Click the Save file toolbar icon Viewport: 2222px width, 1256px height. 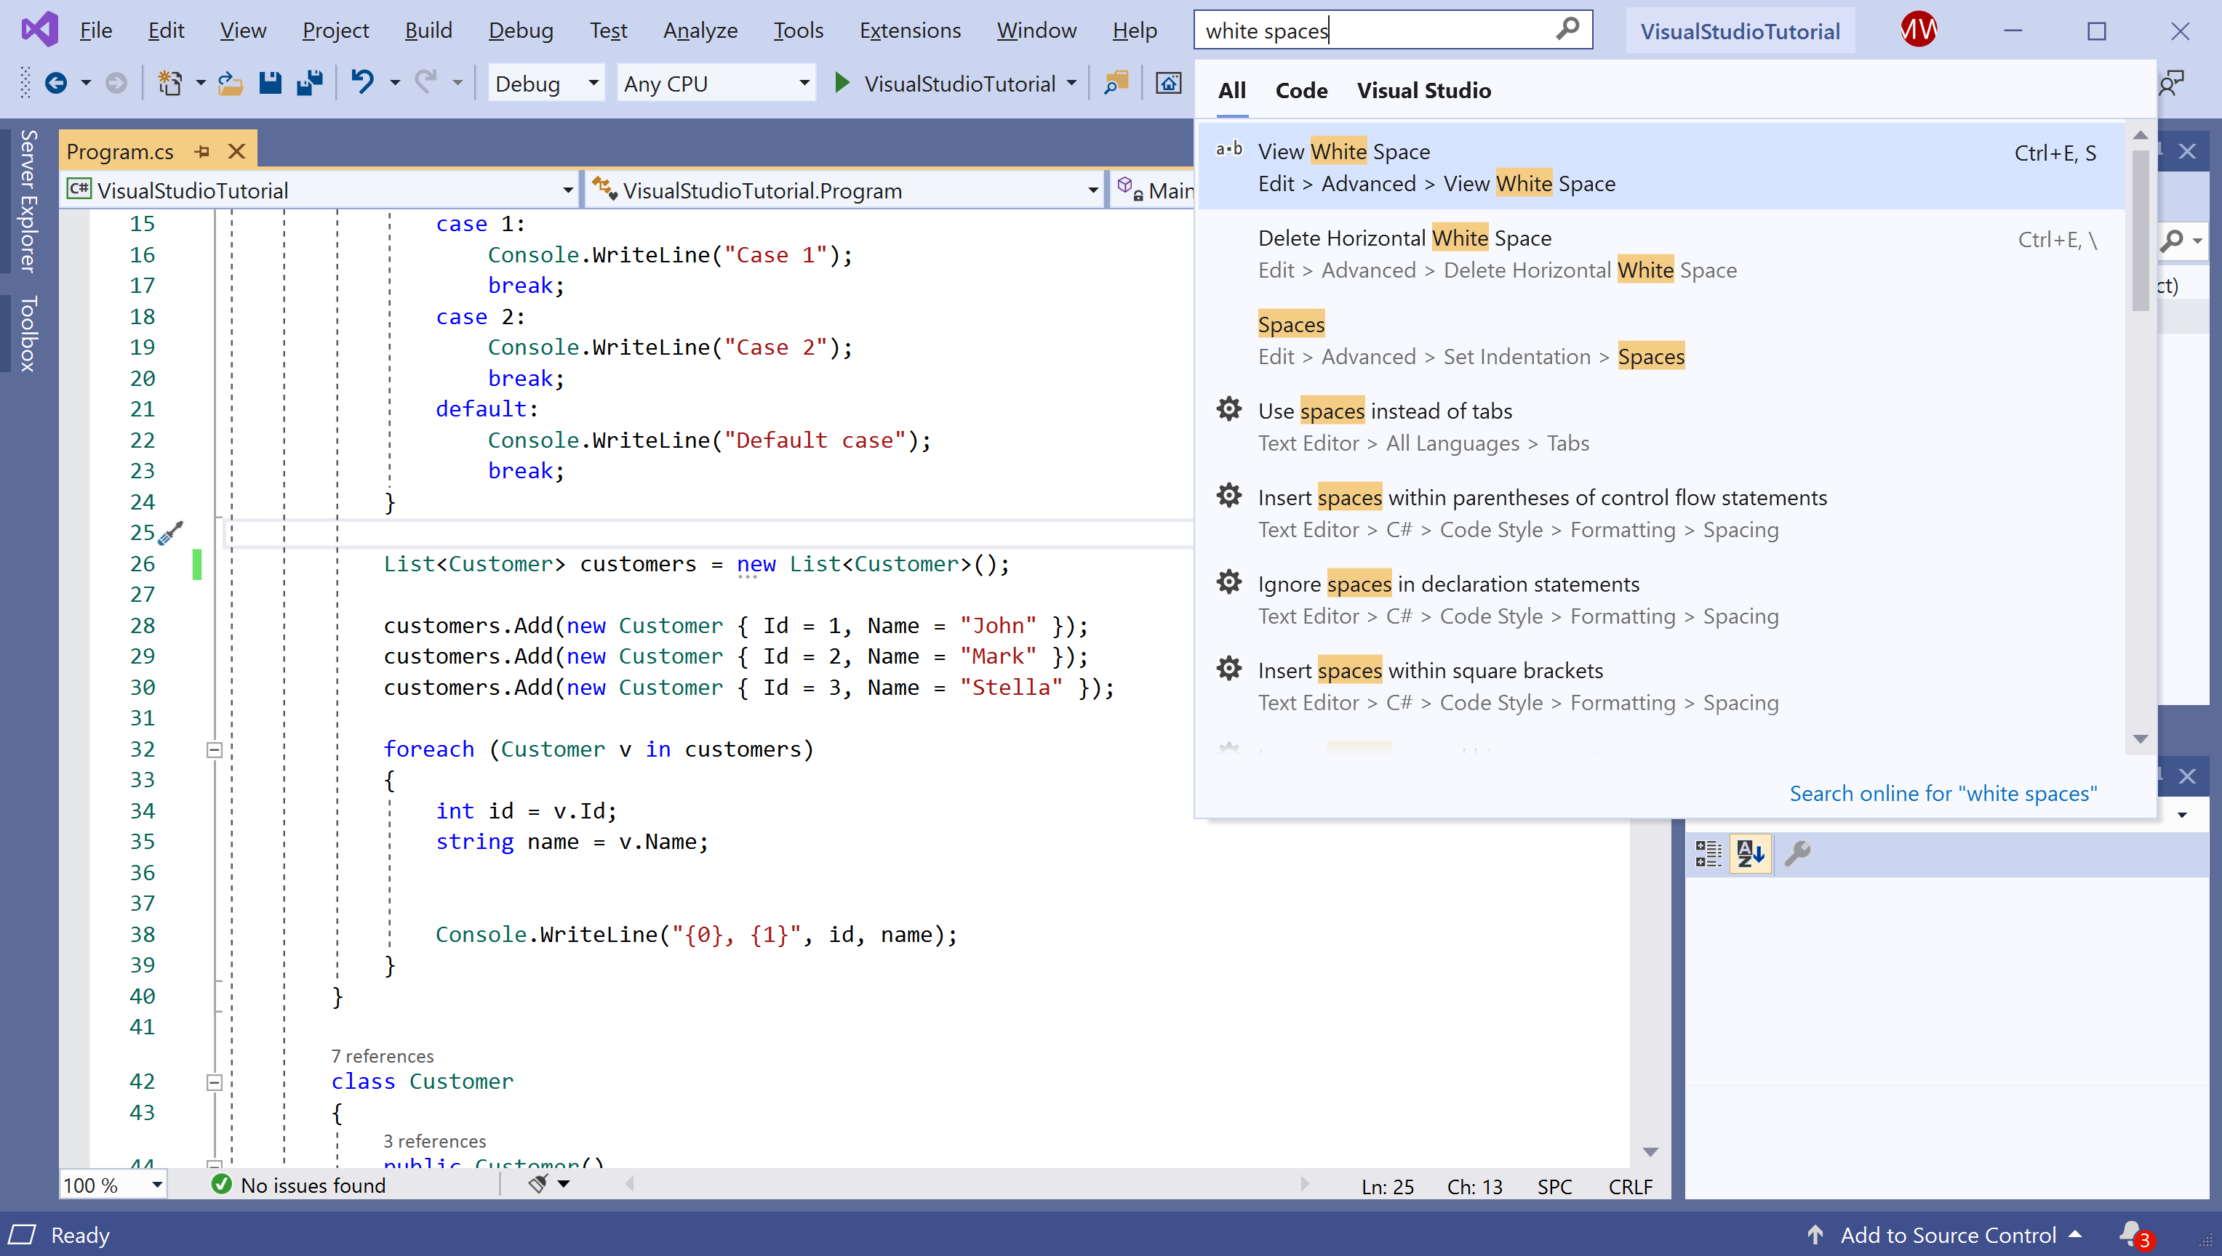point(270,84)
